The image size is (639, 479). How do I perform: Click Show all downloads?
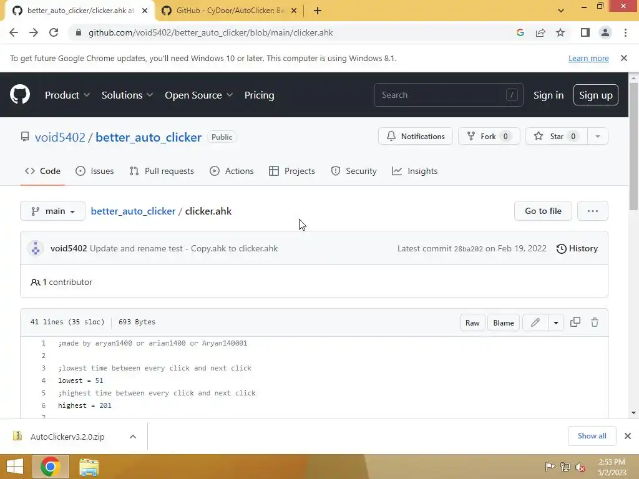click(x=592, y=436)
